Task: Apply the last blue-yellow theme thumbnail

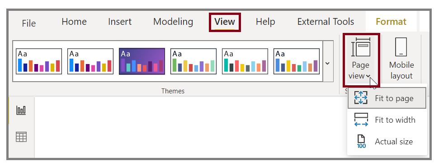Action: click(x=297, y=61)
